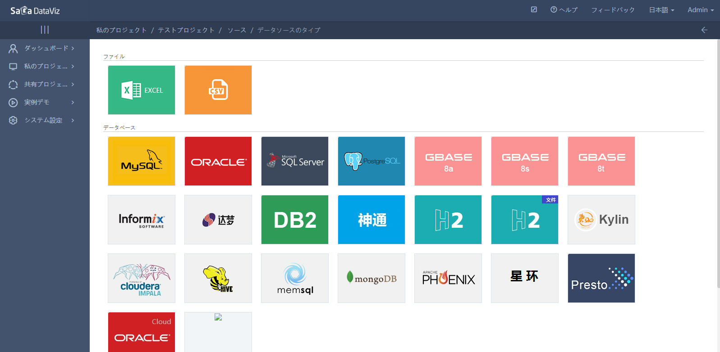Screen dimensions: 720x352
Task: Select the red Oracle database tile
Action: (218, 161)
